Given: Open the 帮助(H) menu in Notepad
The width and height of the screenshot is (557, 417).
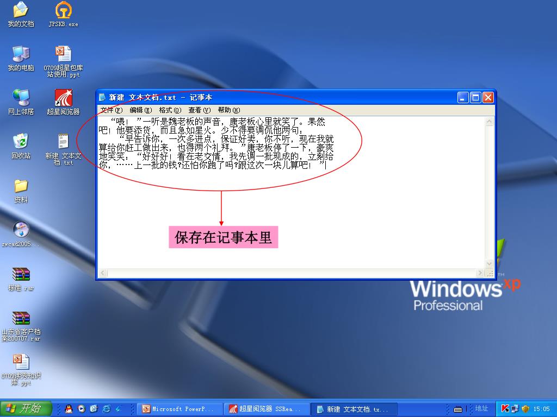Looking at the screenshot, I should [229, 110].
